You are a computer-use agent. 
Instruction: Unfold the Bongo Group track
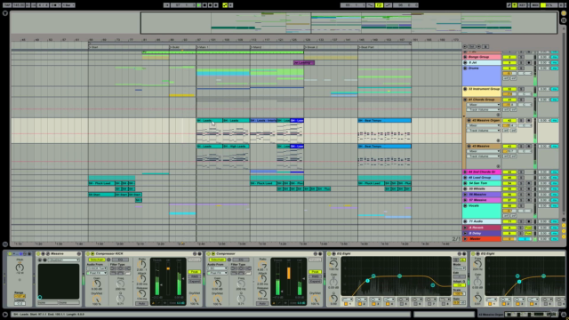click(465, 57)
